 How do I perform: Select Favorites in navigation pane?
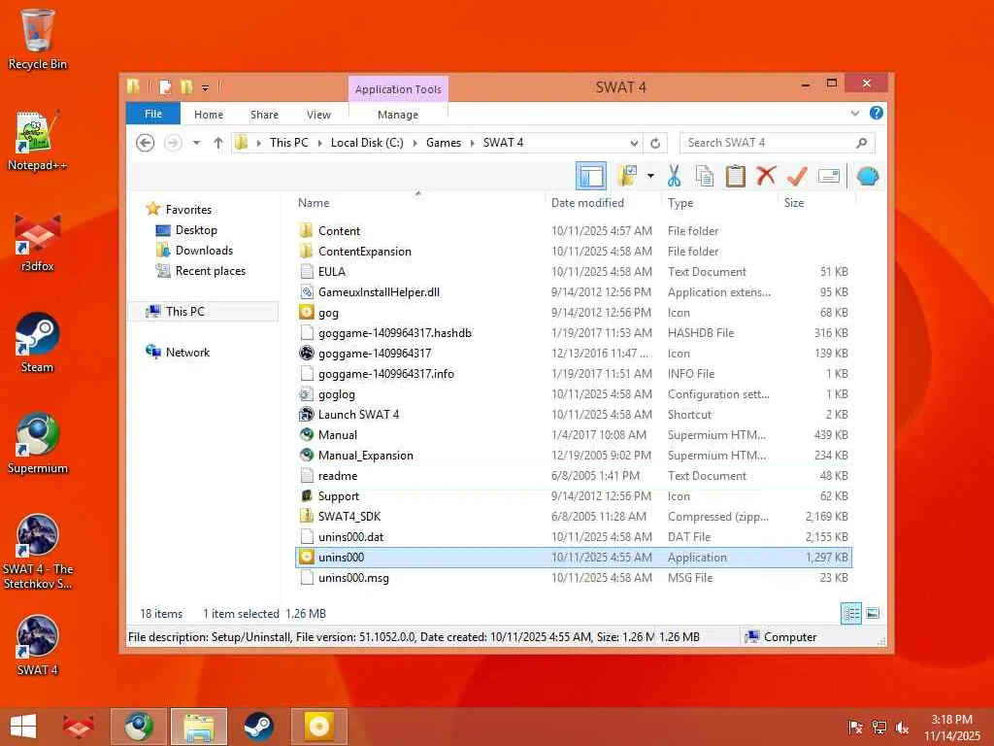coord(188,210)
